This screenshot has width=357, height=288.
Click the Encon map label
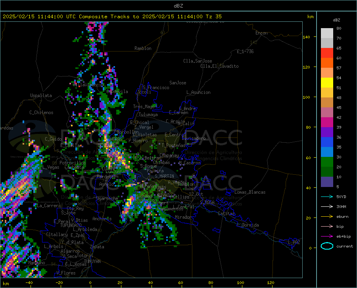pos(261,33)
